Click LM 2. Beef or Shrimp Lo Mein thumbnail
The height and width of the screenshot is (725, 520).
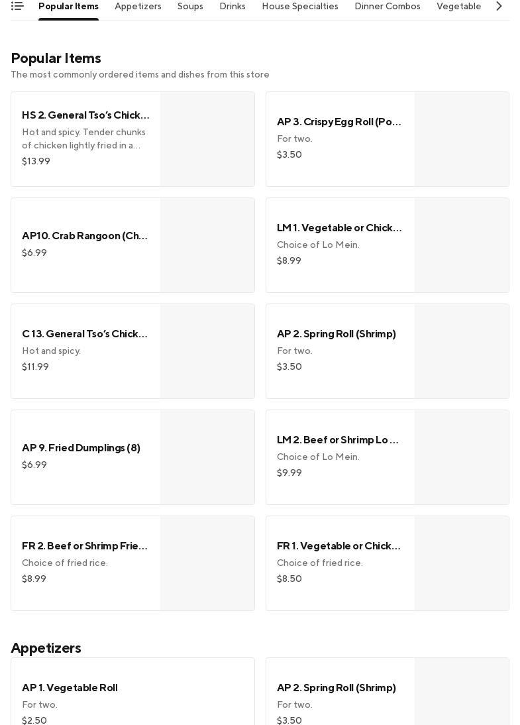(x=462, y=457)
